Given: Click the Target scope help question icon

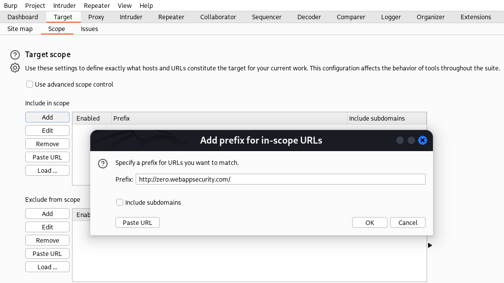Looking at the screenshot, I should pyautogui.click(x=15, y=55).
